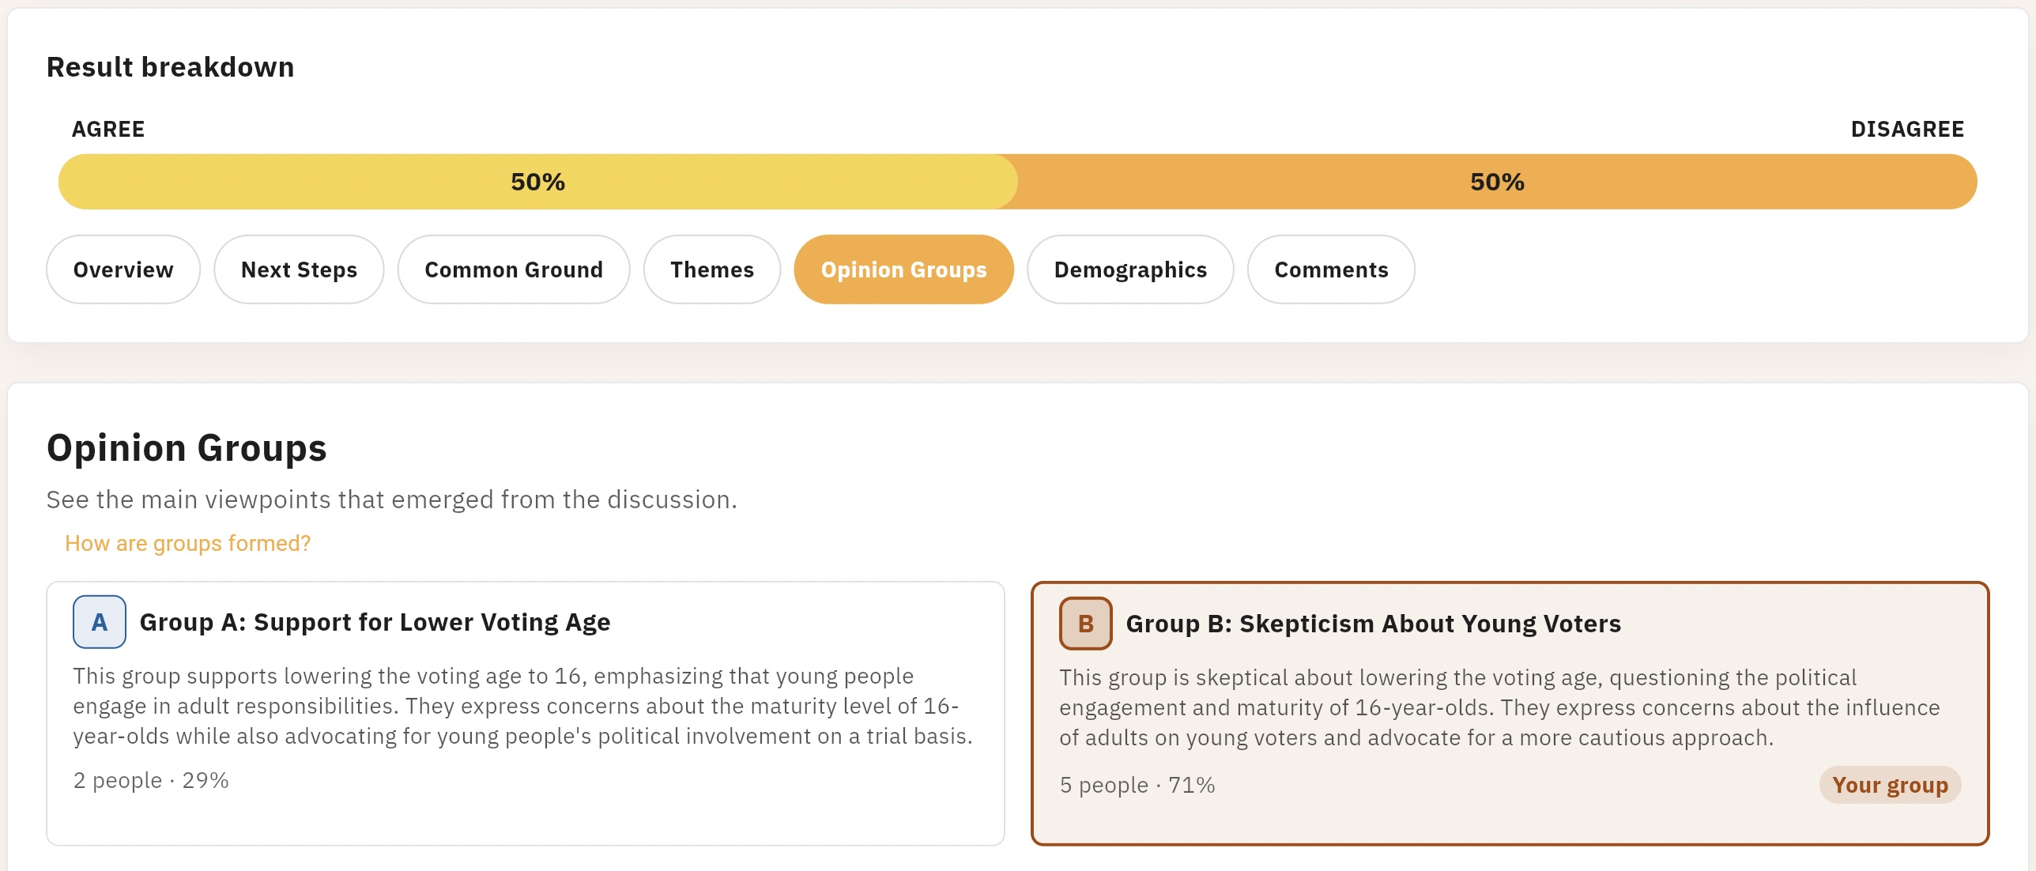Image resolution: width=2036 pixels, height=871 pixels.
Task: Click the Group A title heading
Action: coord(375,622)
